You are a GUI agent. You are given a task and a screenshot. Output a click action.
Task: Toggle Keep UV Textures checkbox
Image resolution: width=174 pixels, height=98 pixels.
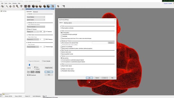coord(27,29)
